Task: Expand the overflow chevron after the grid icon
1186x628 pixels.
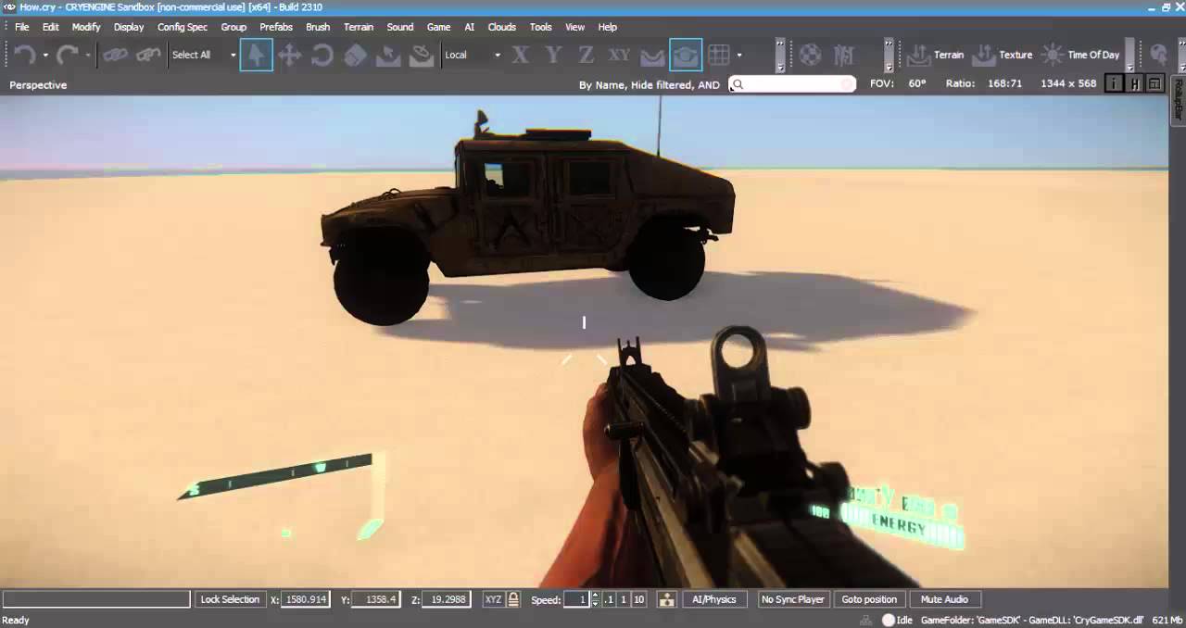Action: tap(780, 56)
